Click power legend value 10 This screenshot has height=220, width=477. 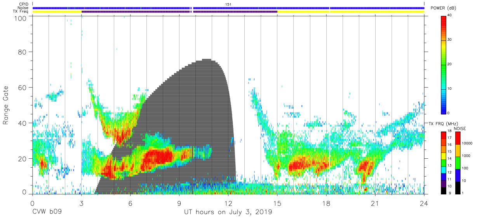(450, 89)
